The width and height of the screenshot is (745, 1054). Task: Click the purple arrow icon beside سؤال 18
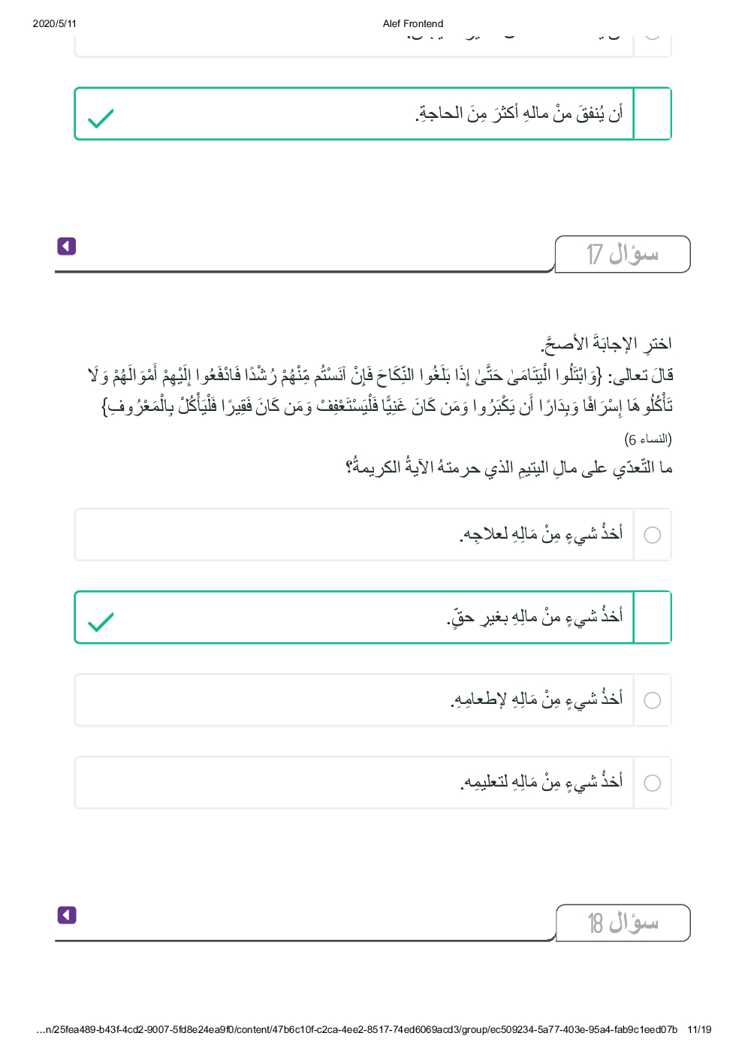coord(67,915)
